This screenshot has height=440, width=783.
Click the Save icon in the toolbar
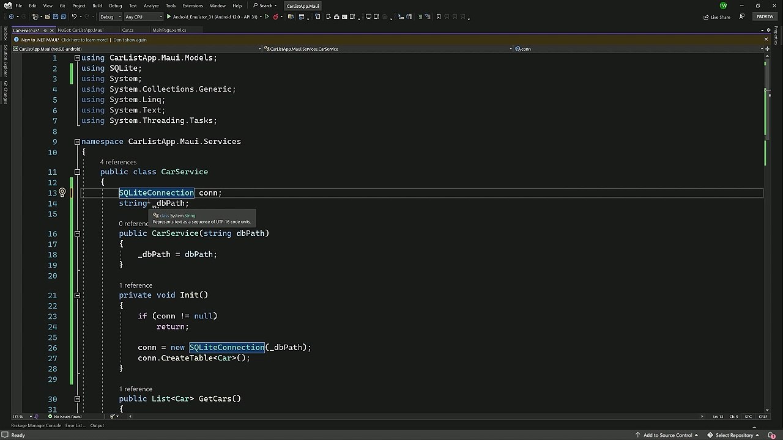pyautogui.click(x=55, y=16)
